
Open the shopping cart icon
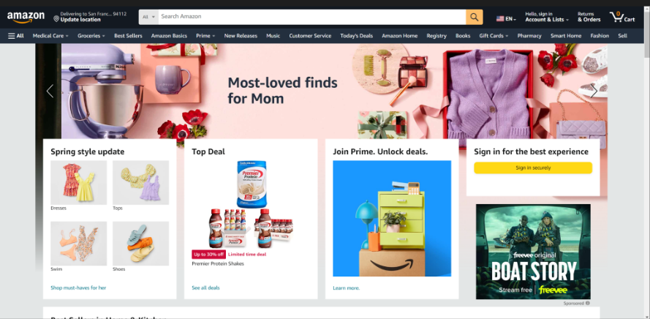point(621,17)
